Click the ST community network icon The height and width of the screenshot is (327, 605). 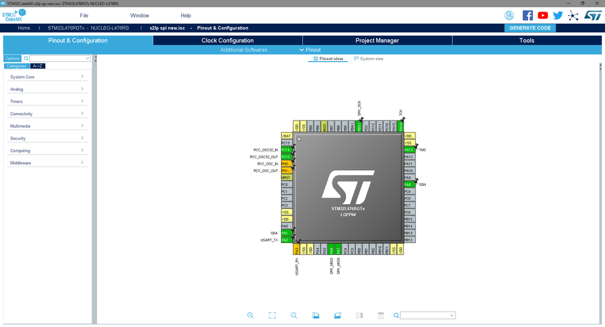pos(573,15)
